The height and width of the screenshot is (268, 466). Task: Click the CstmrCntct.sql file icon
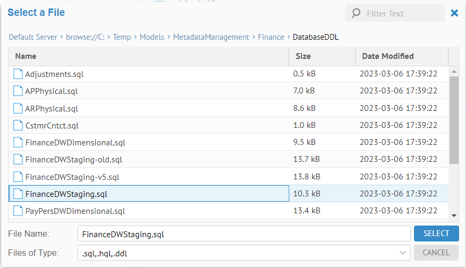[x=18, y=126]
